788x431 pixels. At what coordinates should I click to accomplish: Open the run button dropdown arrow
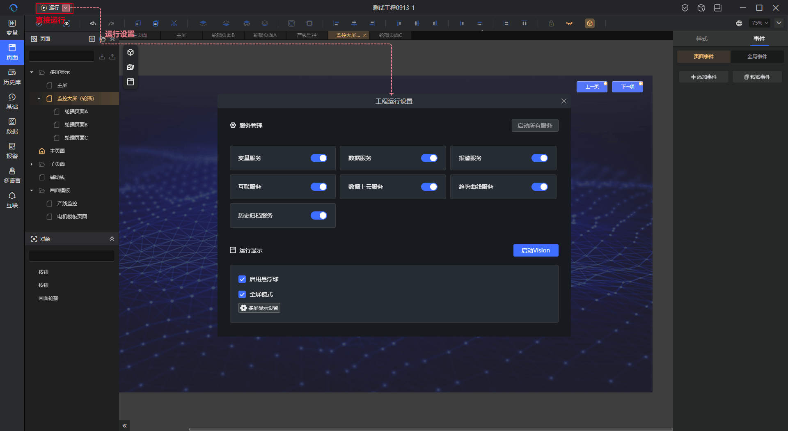tap(66, 8)
